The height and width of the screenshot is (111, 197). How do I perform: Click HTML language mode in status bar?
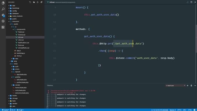point(190,110)
